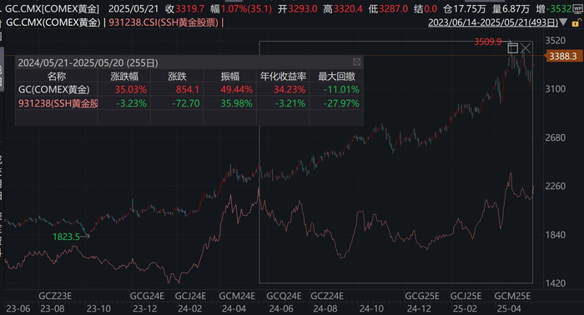Click the 1823.5 low price marker
Image resolution: width=584 pixels, height=315 pixels.
coord(66,237)
